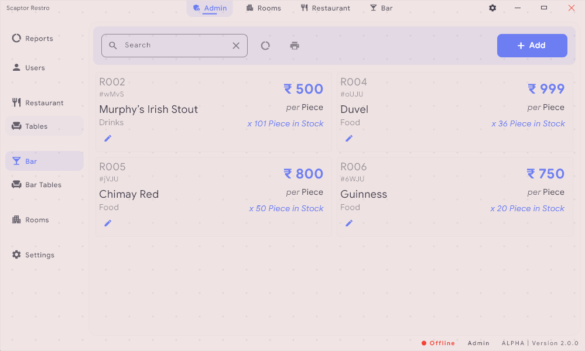This screenshot has height=351, width=585.
Task: Edit the Duvel item via pencil icon
Action: (x=349, y=139)
